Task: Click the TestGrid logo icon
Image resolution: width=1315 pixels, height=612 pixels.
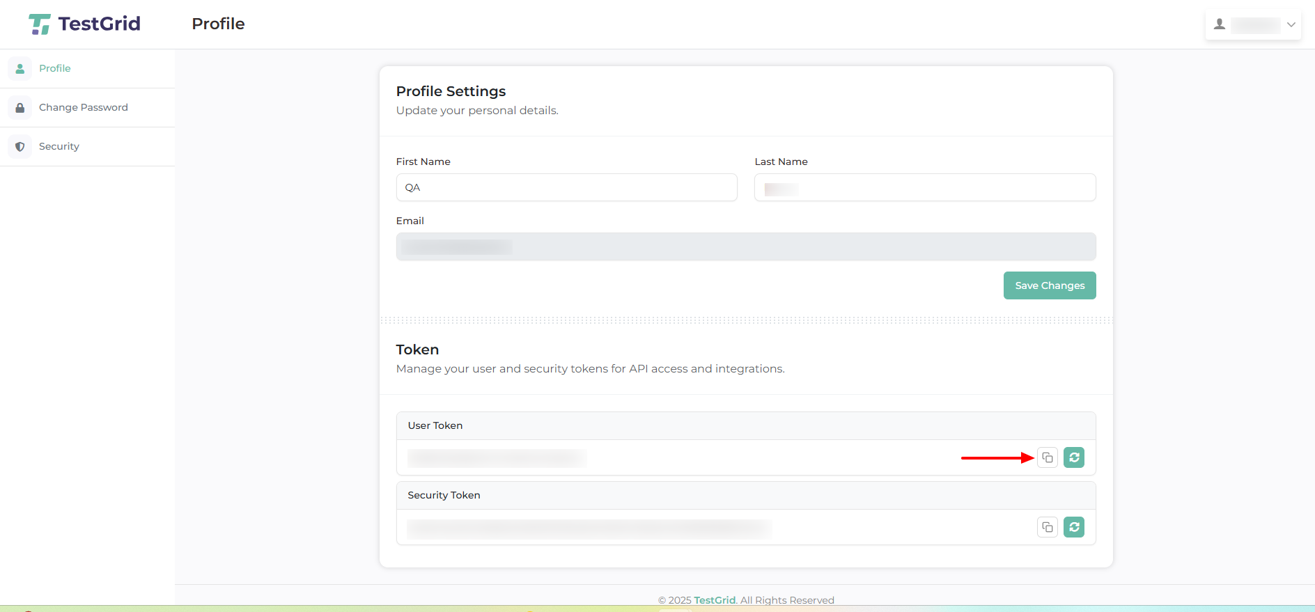Action: (40, 24)
